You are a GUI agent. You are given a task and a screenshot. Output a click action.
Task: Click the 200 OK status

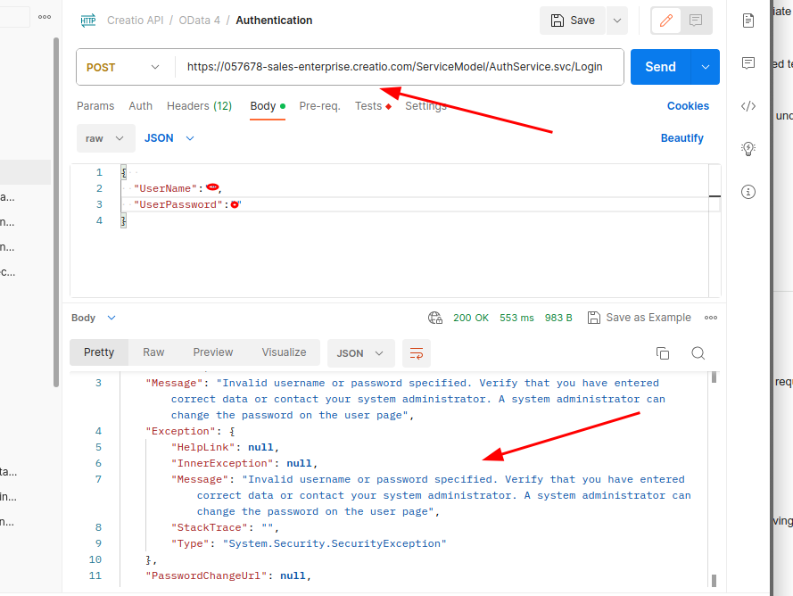[471, 318]
